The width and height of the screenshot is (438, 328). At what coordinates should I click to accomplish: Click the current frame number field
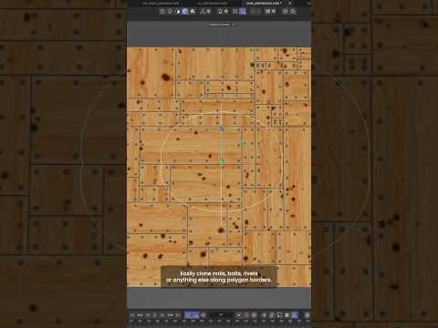[x=221, y=315]
